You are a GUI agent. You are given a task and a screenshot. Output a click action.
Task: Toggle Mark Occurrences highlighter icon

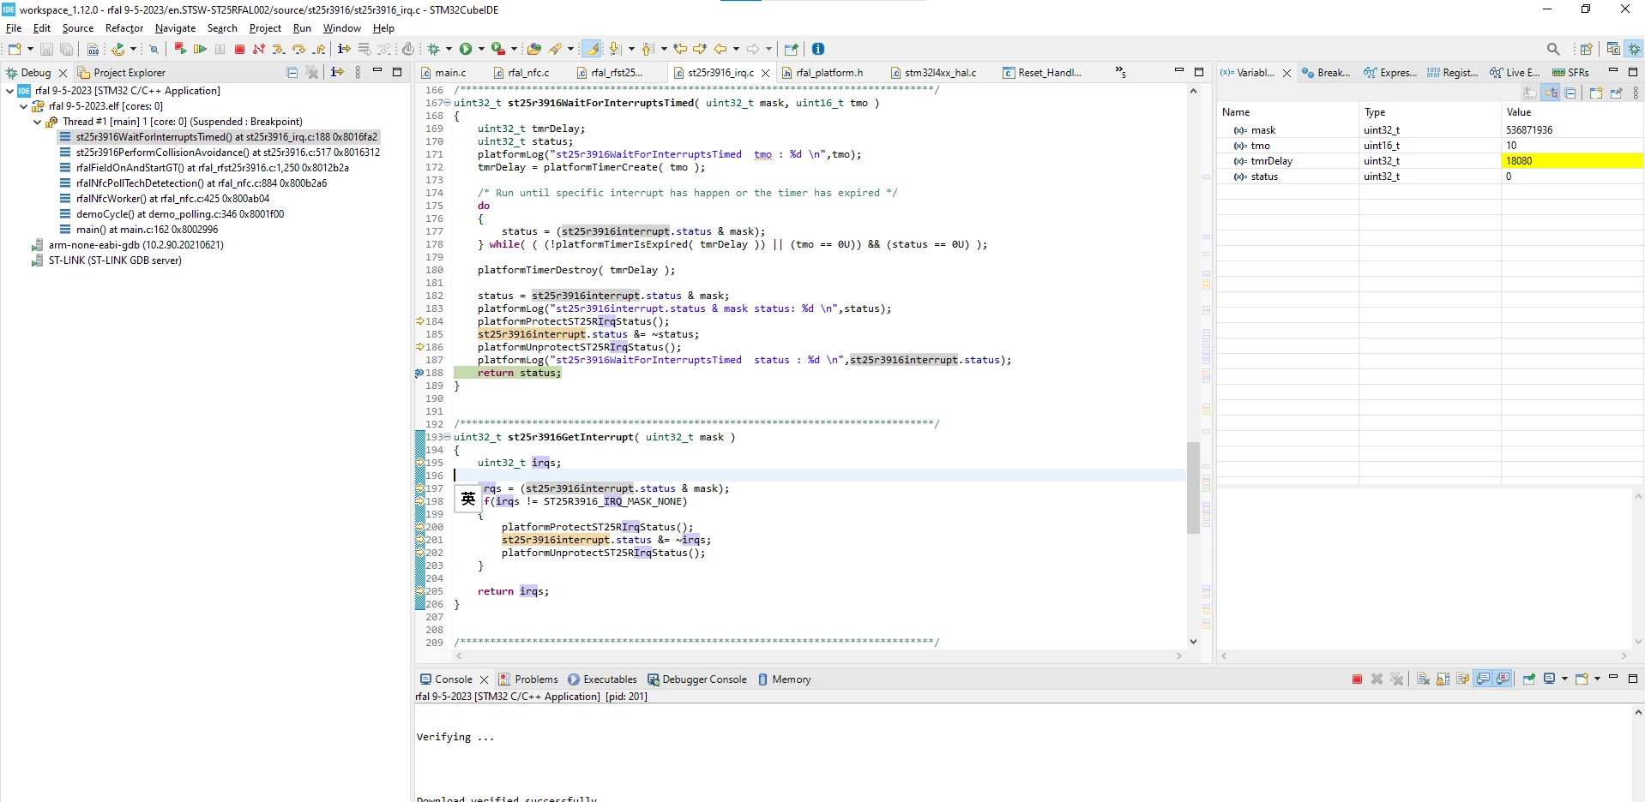(x=591, y=49)
